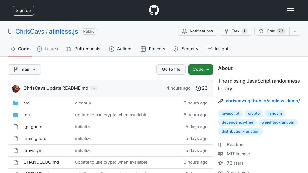The width and height of the screenshot is (308, 173).
Task: Open the .npmignore file
Action: (x=35, y=138)
